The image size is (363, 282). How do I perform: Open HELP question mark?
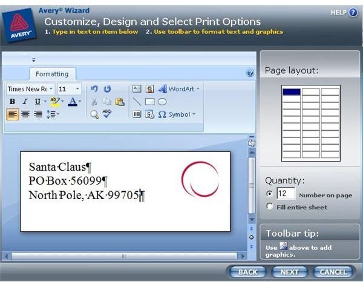pyautogui.click(x=353, y=12)
